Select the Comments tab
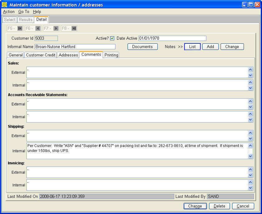The width and height of the screenshot is (262, 214). 91,55
